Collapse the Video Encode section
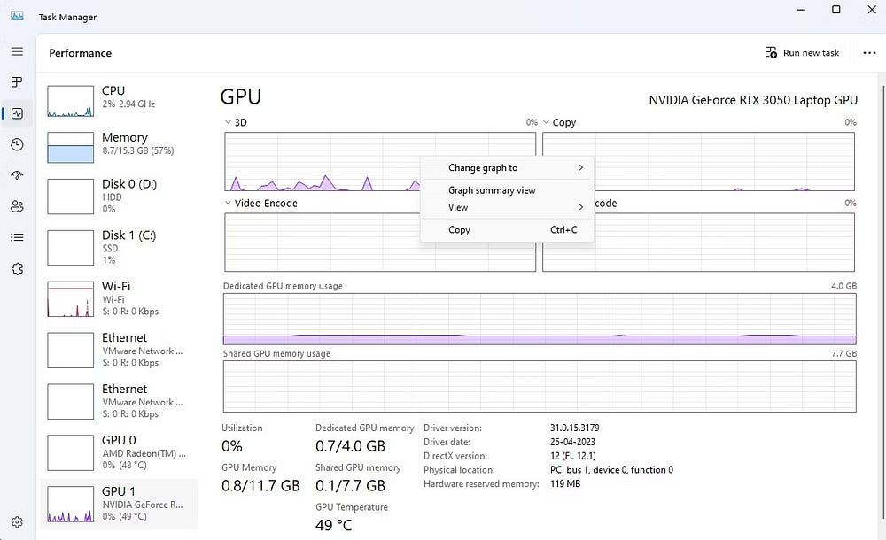The image size is (886, 540). coord(230,203)
